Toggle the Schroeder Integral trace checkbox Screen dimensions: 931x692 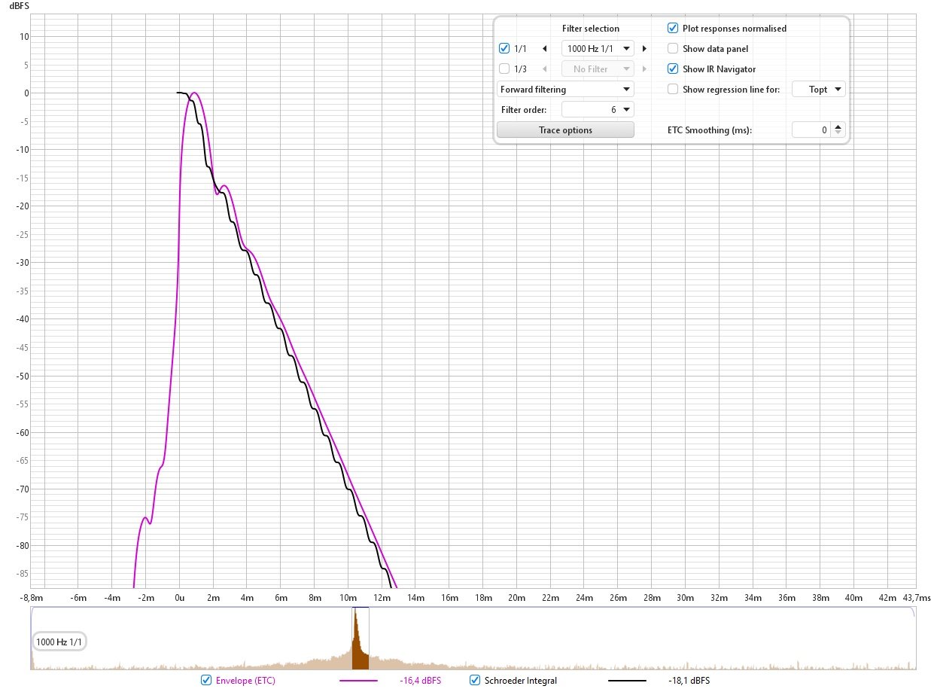tap(475, 681)
